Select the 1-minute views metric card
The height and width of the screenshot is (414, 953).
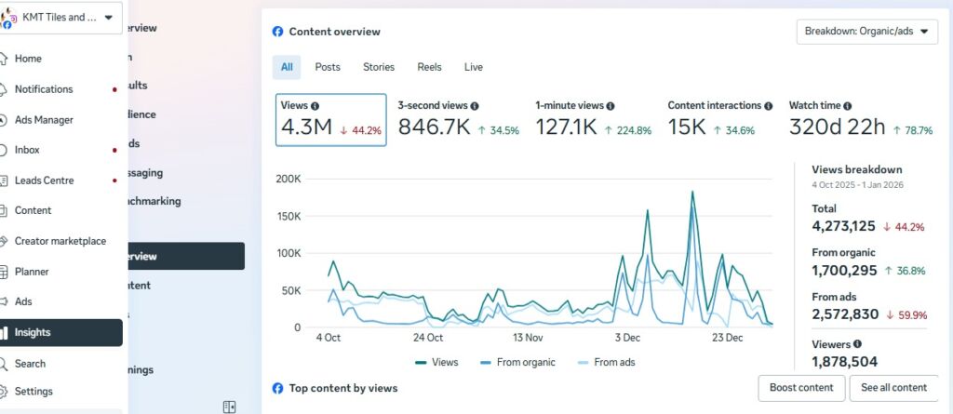[593, 120]
